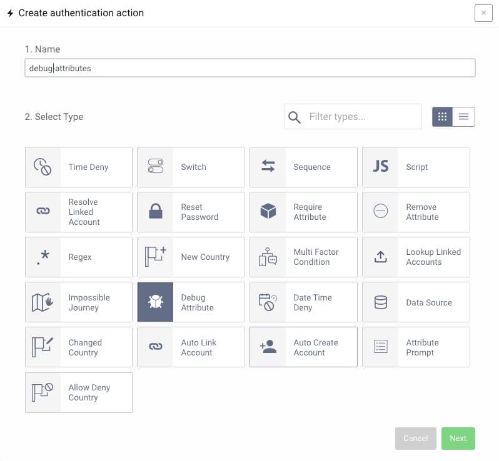Click the Next button
Image resolution: width=499 pixels, height=461 pixels.
[x=458, y=439]
